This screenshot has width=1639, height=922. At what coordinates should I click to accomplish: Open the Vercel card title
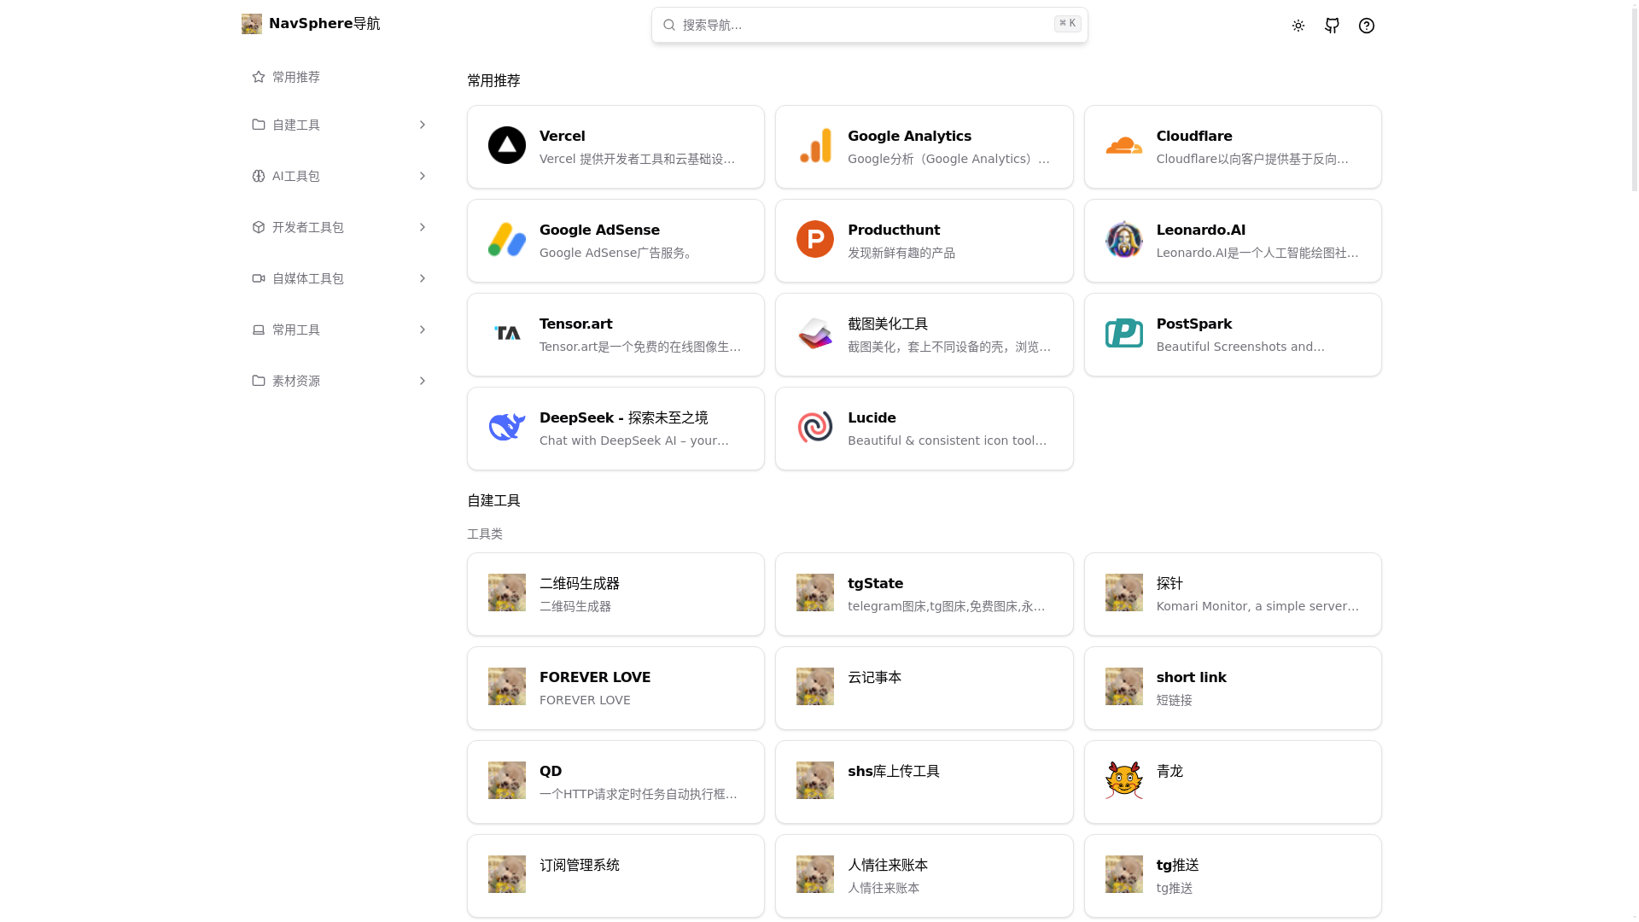(x=563, y=137)
